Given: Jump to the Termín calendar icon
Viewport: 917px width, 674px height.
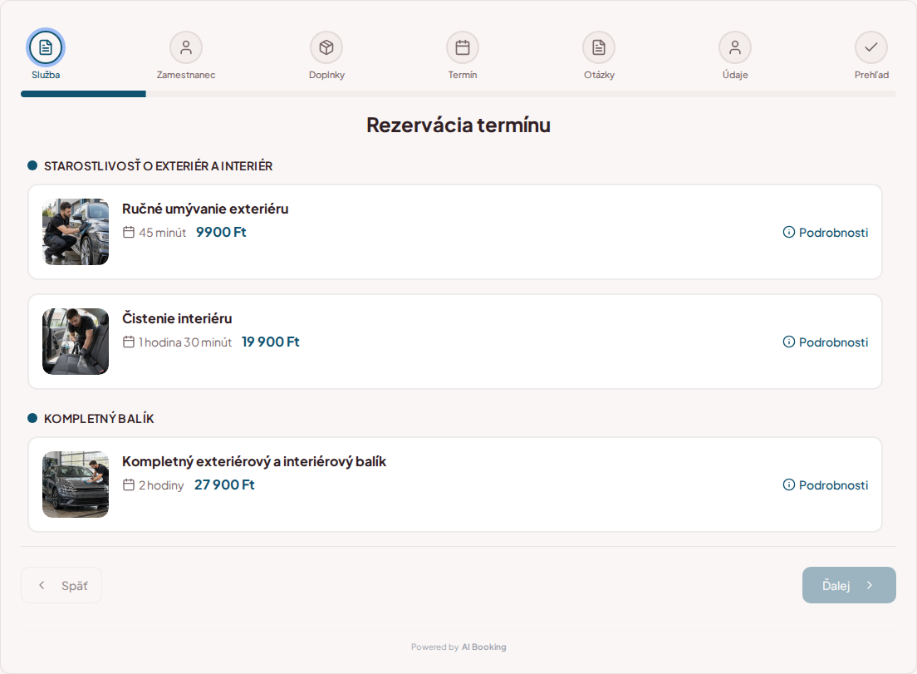Looking at the screenshot, I should [x=463, y=47].
